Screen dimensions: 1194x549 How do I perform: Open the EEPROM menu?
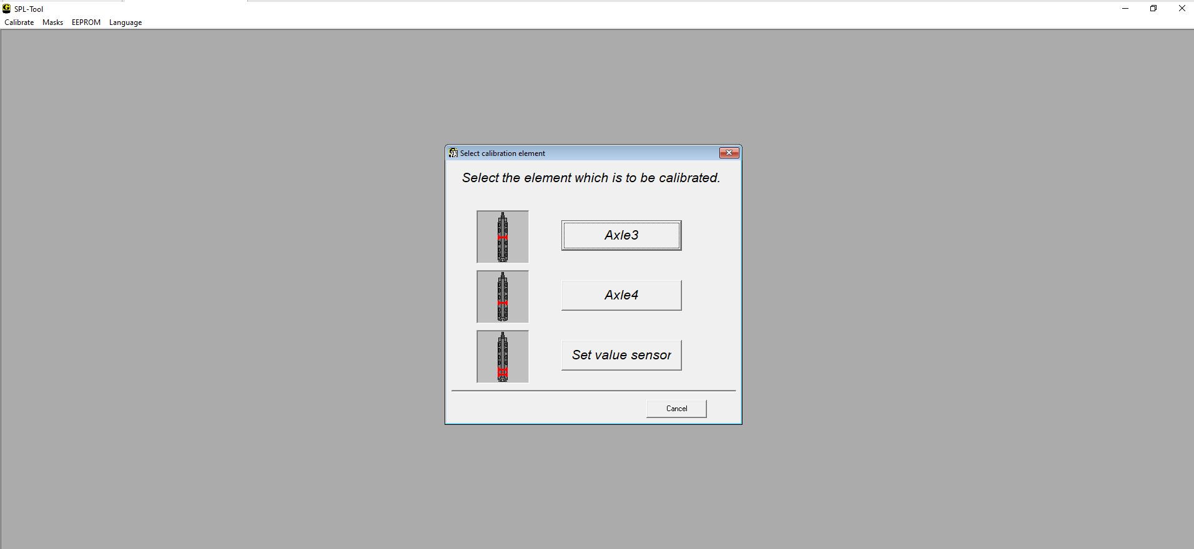[x=86, y=22]
